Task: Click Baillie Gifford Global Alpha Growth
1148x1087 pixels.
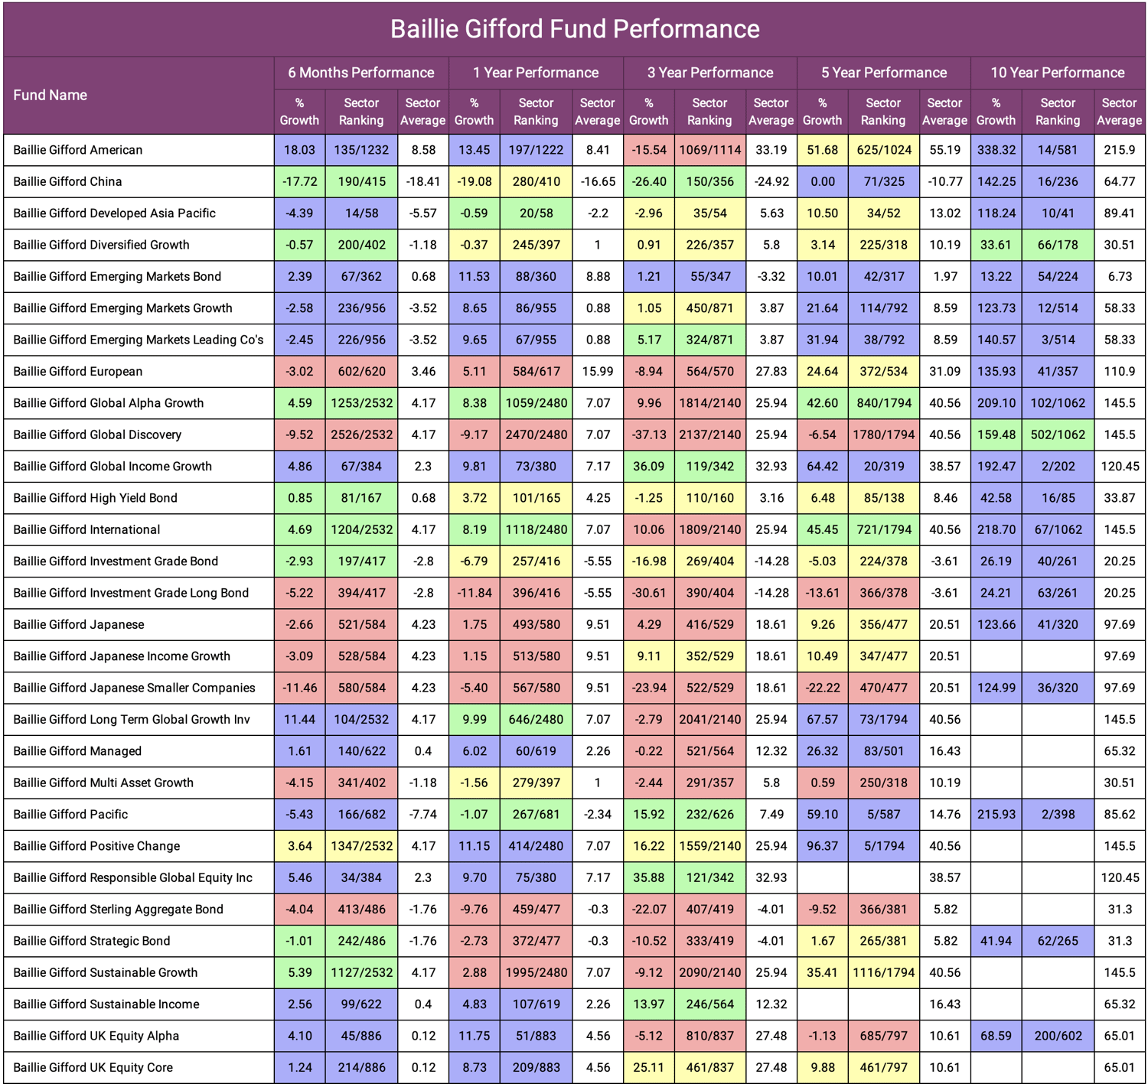Action: pyautogui.click(x=109, y=403)
